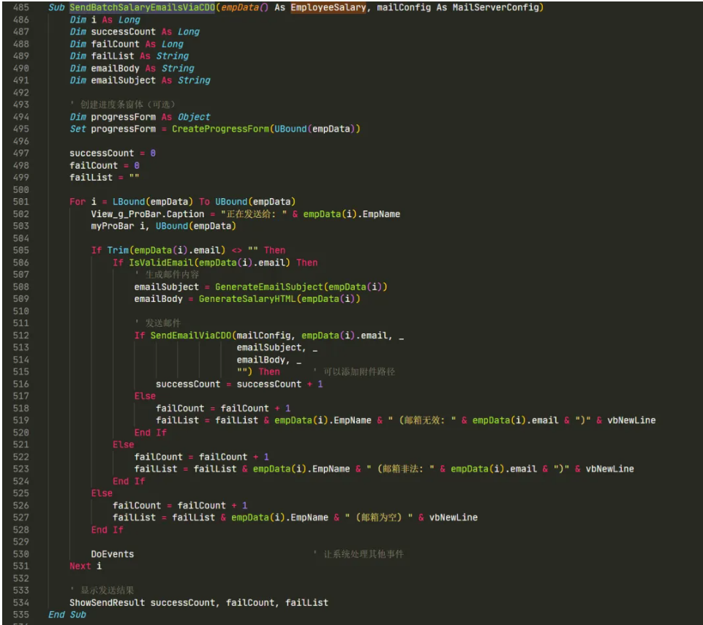
Task: Click line number 535 in the gutter
Action: tap(20, 615)
